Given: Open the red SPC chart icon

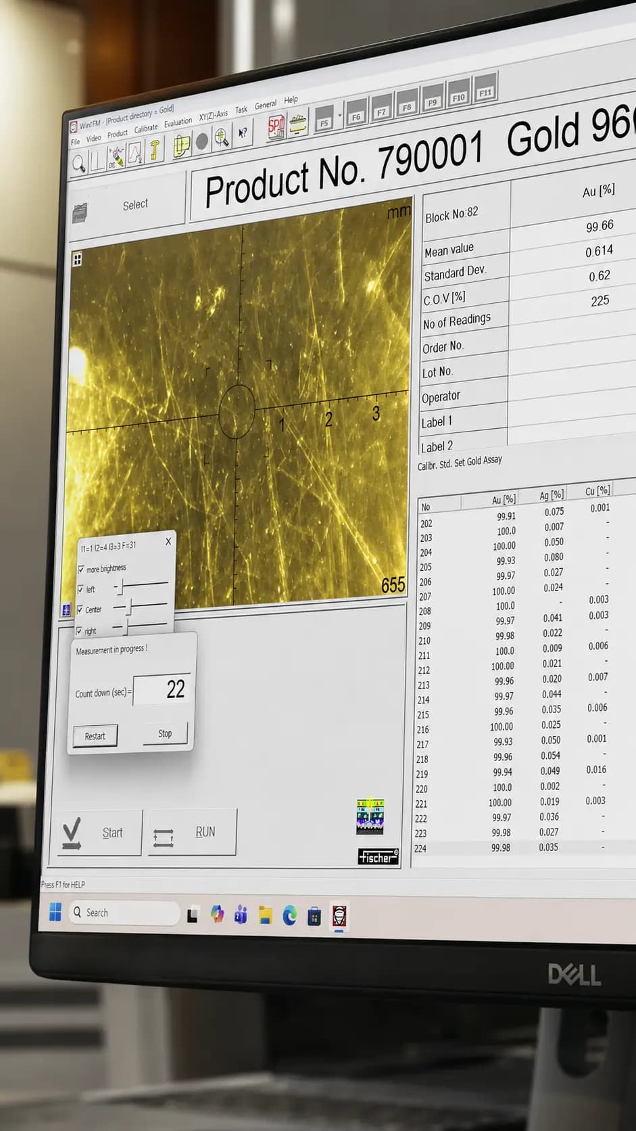Looking at the screenshot, I should [x=276, y=126].
